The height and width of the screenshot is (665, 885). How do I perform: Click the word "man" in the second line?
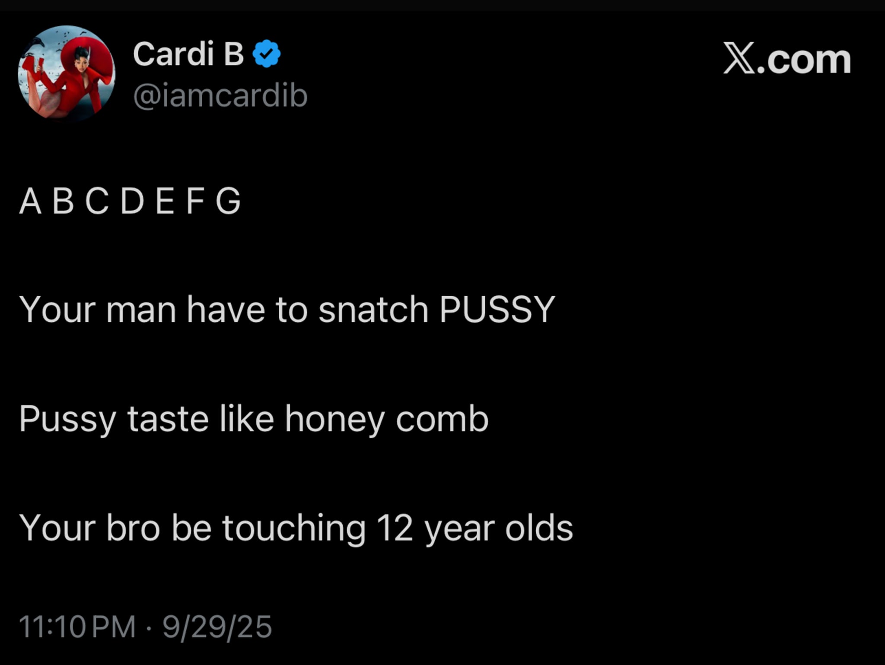141,309
